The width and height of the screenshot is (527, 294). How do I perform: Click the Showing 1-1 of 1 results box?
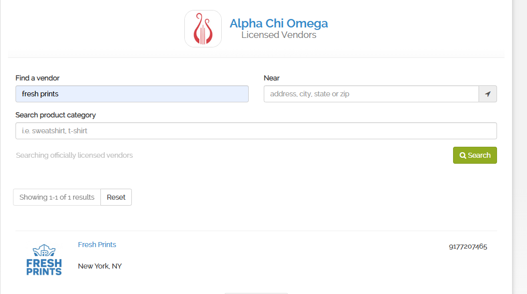coord(57,197)
